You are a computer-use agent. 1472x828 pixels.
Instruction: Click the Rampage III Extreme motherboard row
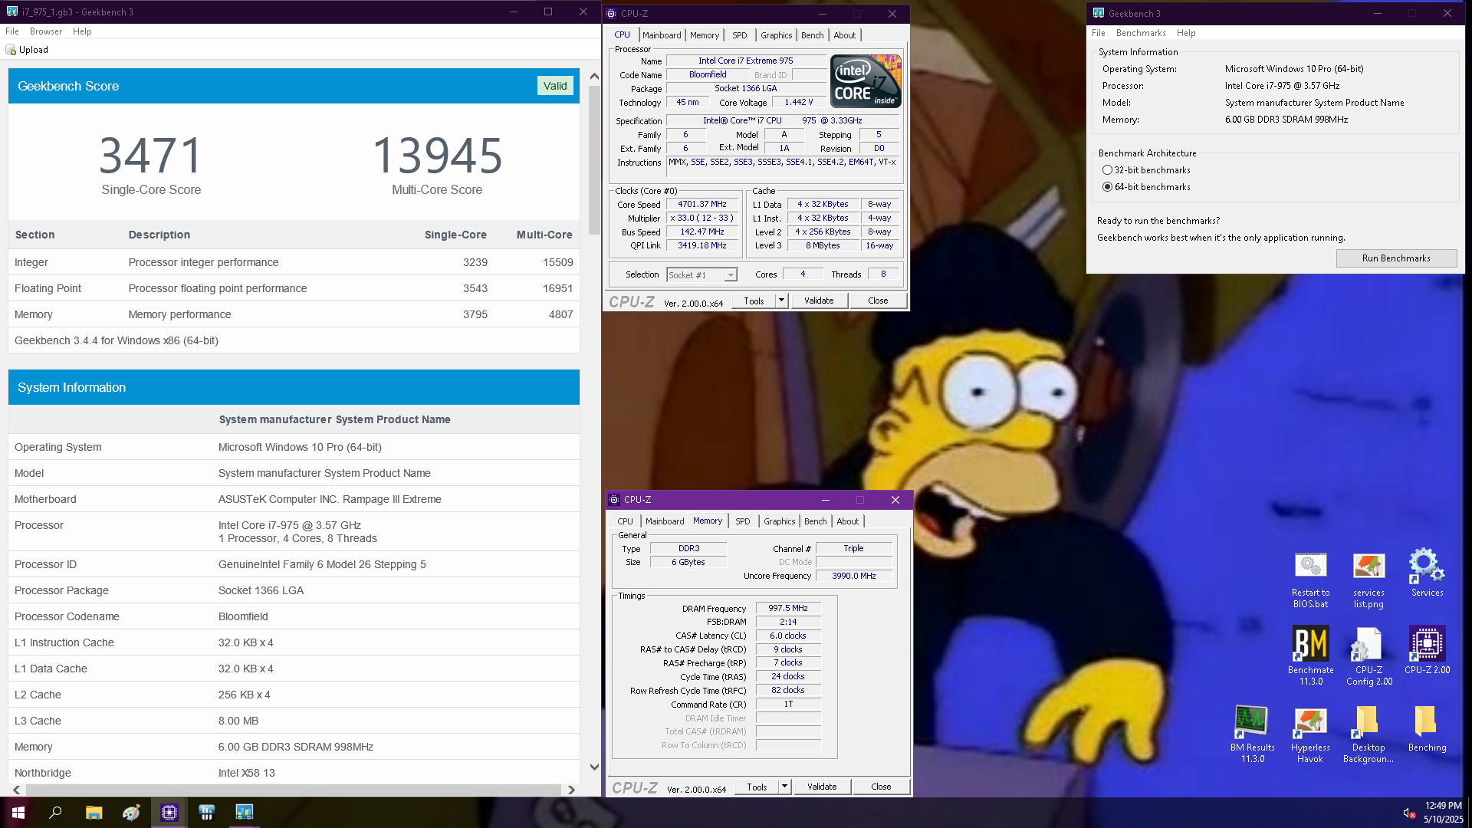click(x=294, y=499)
